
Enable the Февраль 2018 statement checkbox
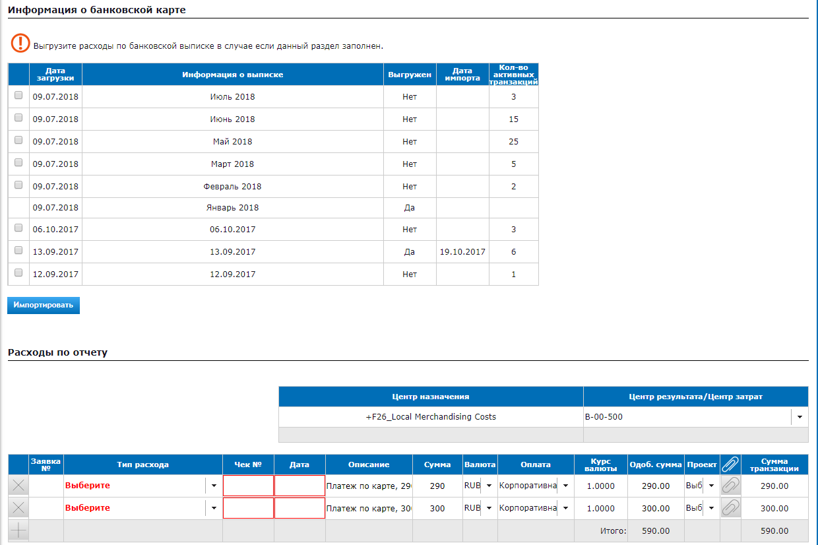pos(18,185)
